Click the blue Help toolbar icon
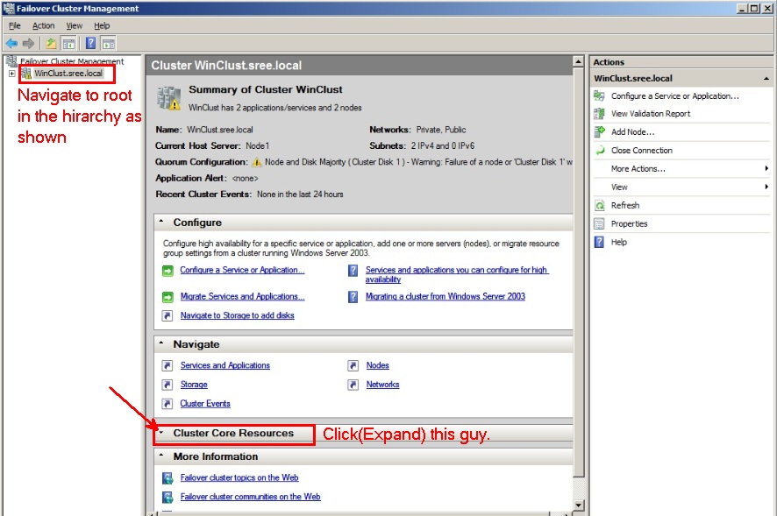 tap(90, 43)
